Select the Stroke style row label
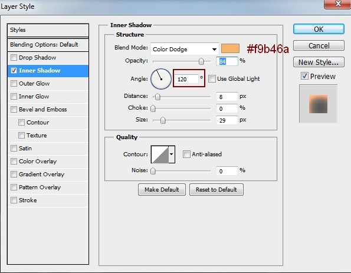Screen dimensions: 351x273 coord(28,200)
